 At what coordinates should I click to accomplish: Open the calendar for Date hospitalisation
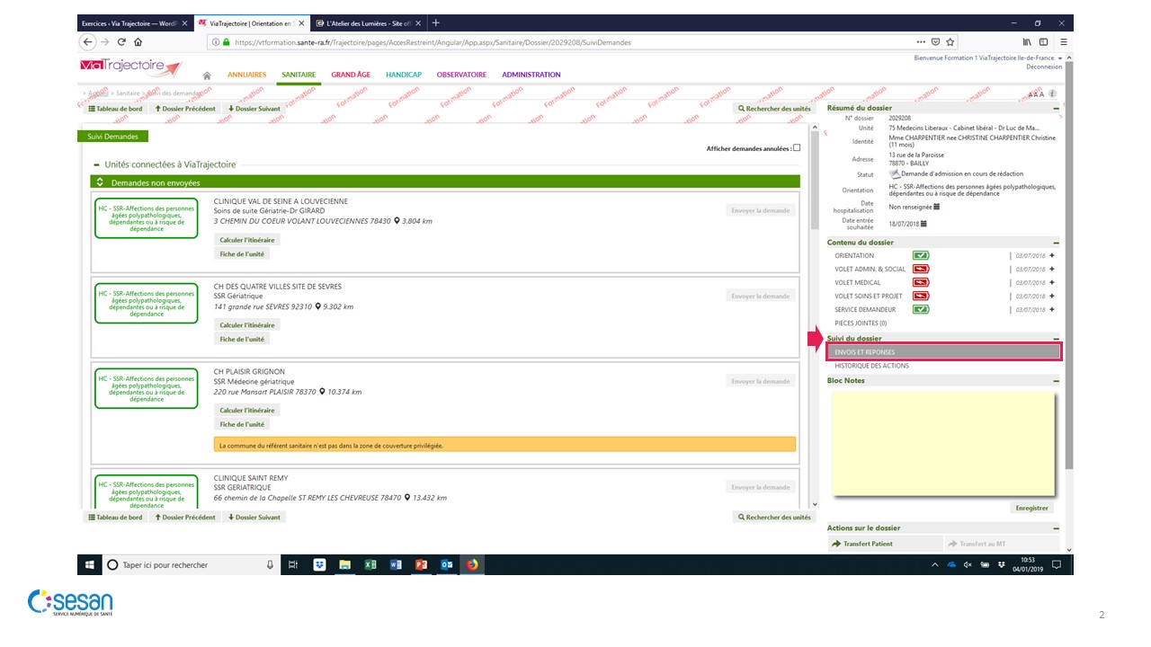coord(937,207)
